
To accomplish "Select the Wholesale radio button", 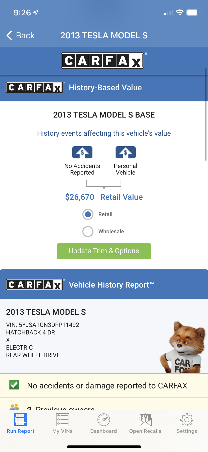I will [x=88, y=232].
